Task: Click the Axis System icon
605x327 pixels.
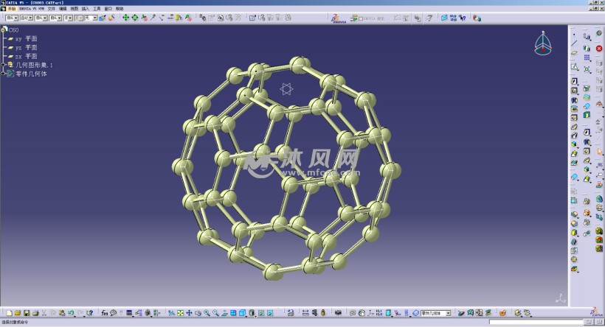Action: [370, 313]
